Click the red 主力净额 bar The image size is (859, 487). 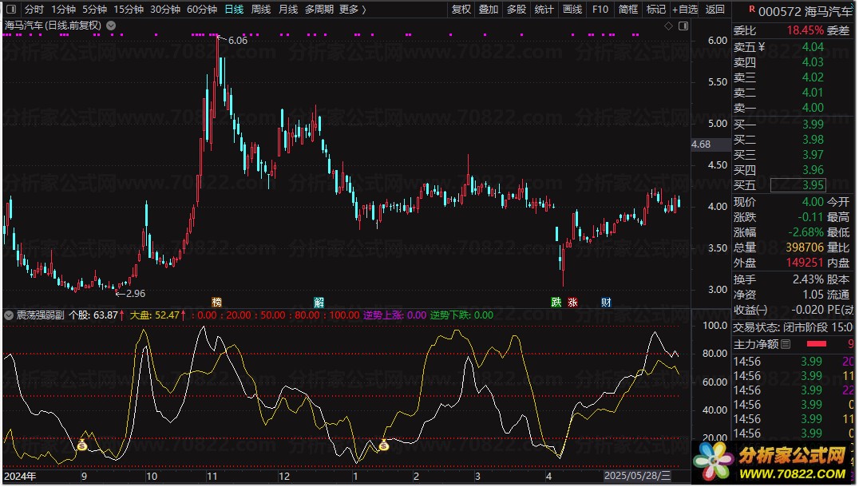point(817,344)
